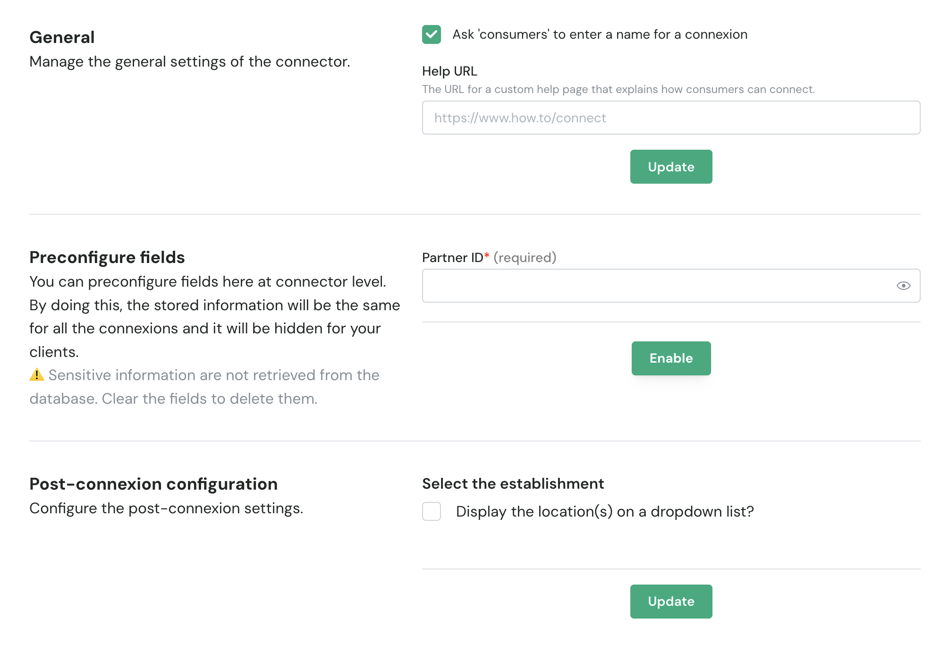Screen dimensions: 949x645
Task: Click the "Ask 'consumers' to enter a name" label
Action: (x=600, y=34)
